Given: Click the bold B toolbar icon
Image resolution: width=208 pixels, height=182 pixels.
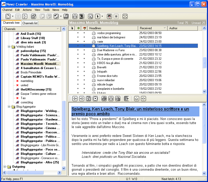Looking at the screenshot, I should point(82,16).
